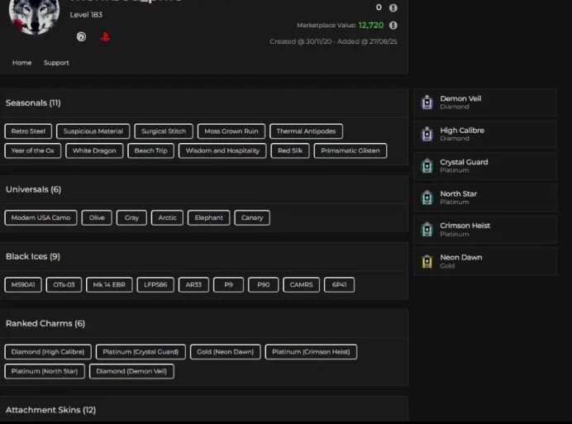Select Platinum (Crimson Heist) charm tag
This screenshot has height=424, width=572.
point(311,352)
